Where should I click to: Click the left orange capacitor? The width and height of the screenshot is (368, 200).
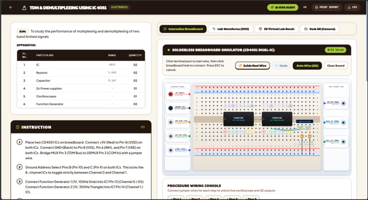click(x=302, y=136)
